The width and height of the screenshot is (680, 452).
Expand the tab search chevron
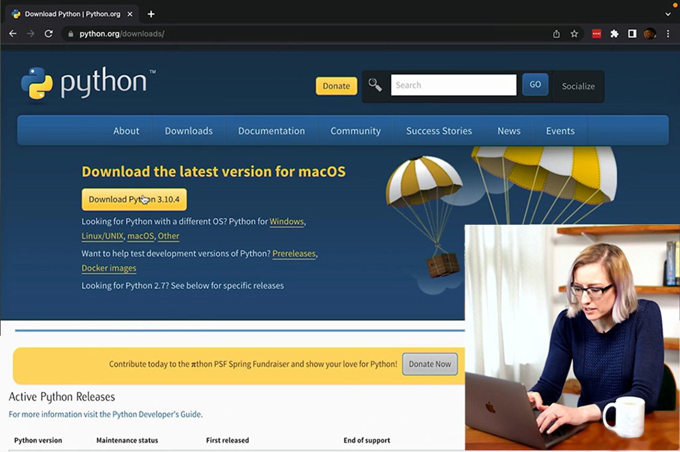(x=668, y=14)
